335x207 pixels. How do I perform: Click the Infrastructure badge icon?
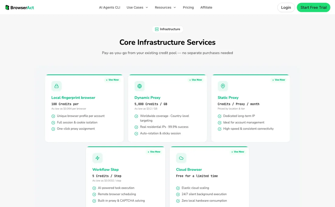coord(157,29)
